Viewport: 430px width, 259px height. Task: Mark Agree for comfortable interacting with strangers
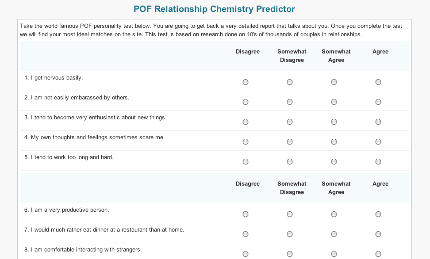378,254
